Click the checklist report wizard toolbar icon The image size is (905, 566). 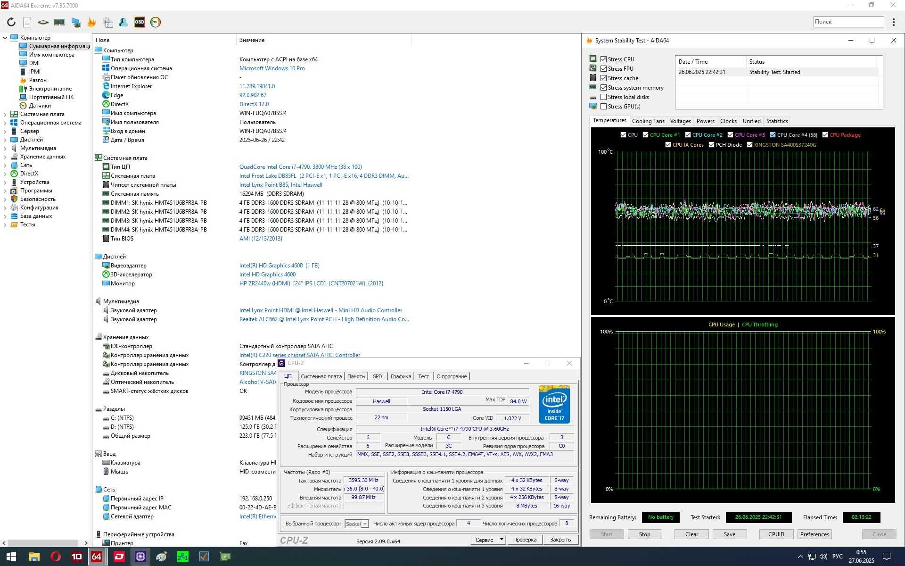(x=108, y=22)
